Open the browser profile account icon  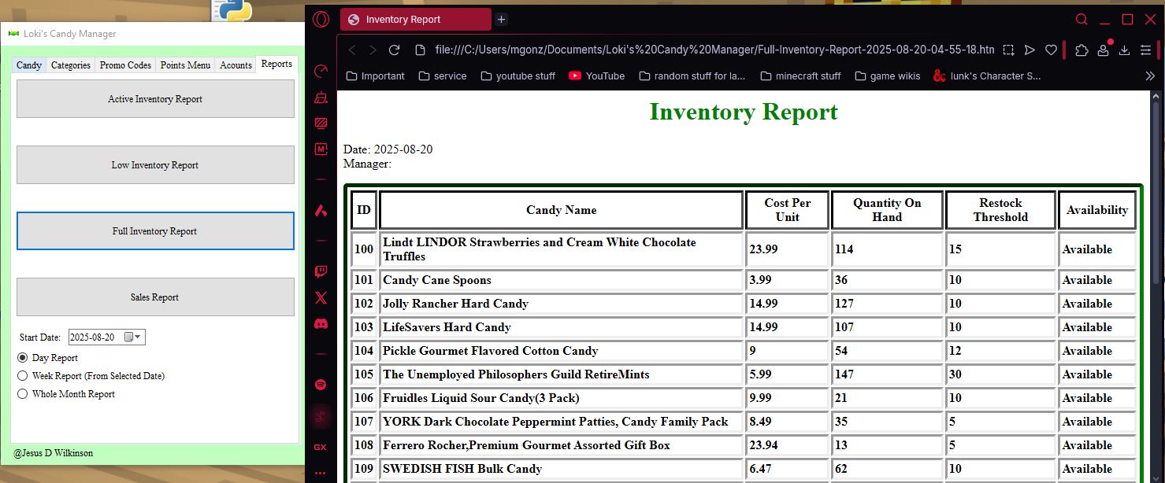coord(1103,50)
